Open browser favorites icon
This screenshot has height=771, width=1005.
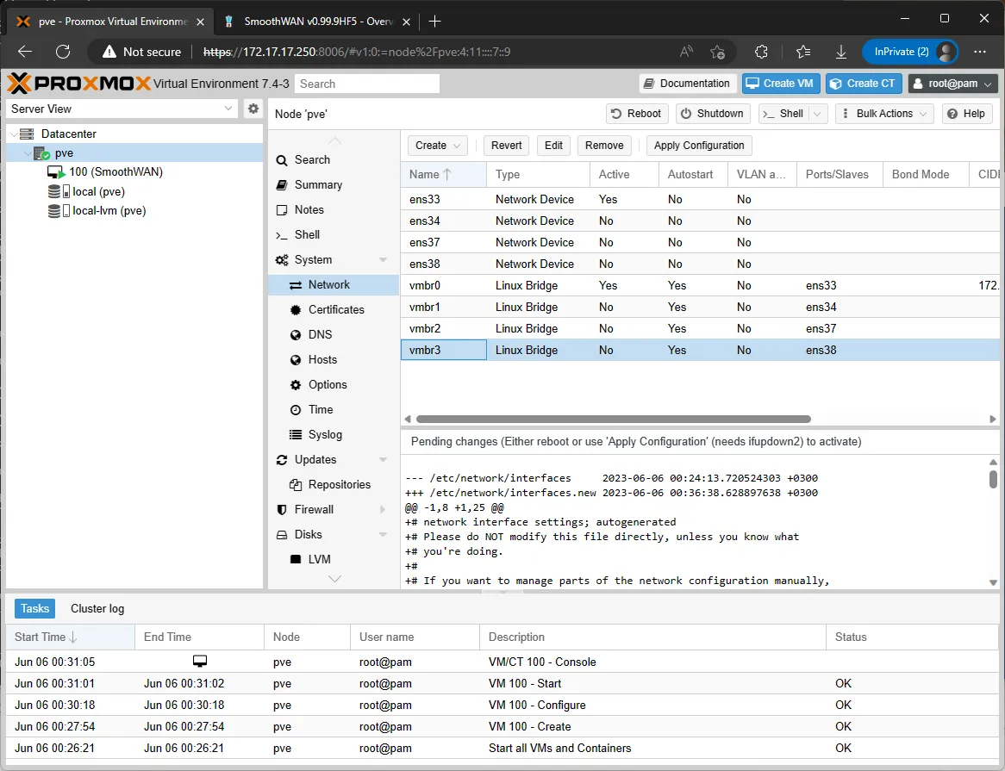pyautogui.click(x=803, y=52)
